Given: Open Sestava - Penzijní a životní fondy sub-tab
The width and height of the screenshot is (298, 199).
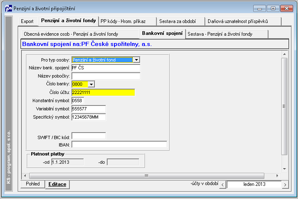Looking at the screenshot, I should (227, 34).
